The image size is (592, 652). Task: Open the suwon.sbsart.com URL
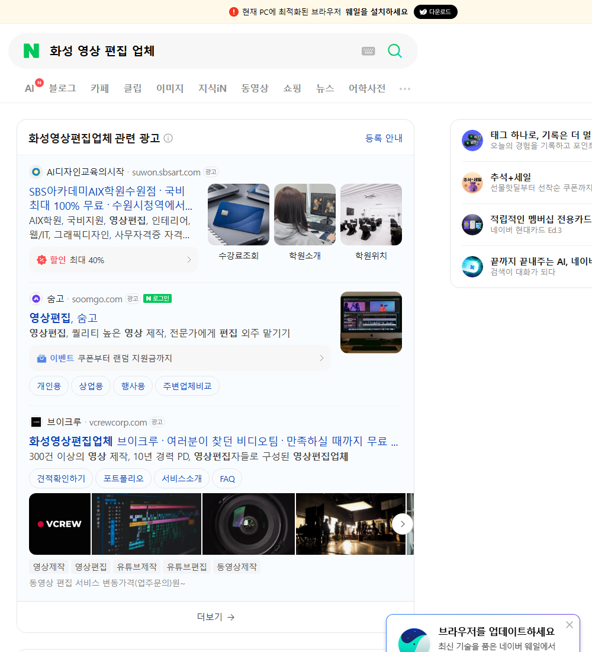coord(166,172)
